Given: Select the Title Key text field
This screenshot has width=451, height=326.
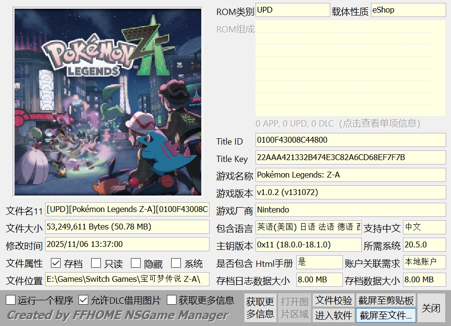Looking at the screenshot, I should click(349, 157).
